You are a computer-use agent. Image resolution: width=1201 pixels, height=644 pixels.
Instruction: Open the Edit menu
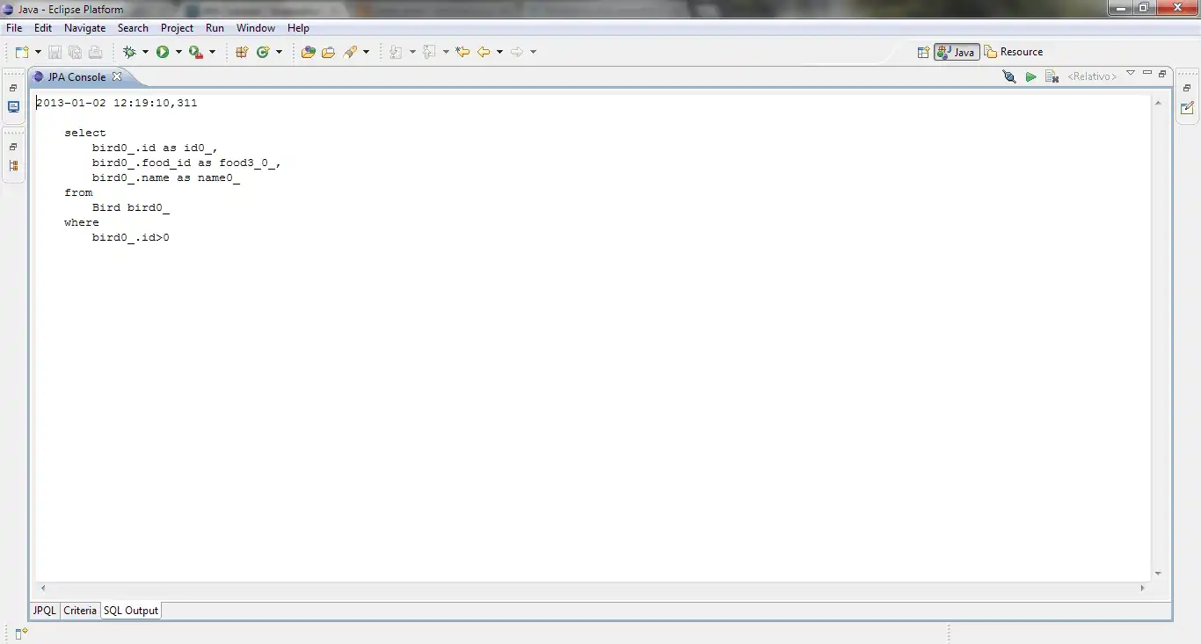coord(43,28)
